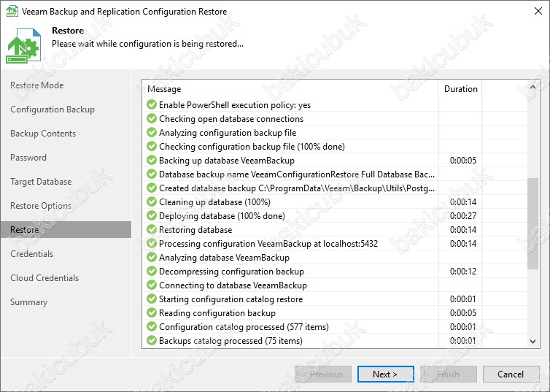The width and height of the screenshot is (550, 392).
Task: Click status icon for Enable PowerShell execution policy
Action: point(152,105)
